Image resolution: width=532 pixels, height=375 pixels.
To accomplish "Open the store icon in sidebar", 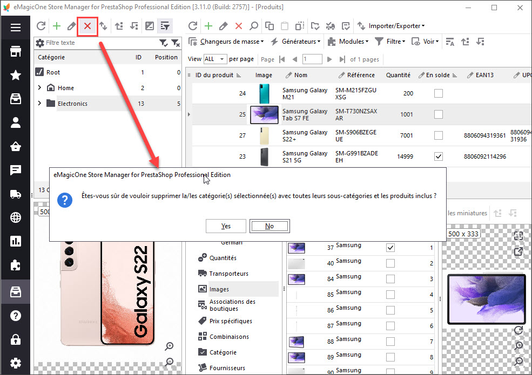I will point(16,52).
